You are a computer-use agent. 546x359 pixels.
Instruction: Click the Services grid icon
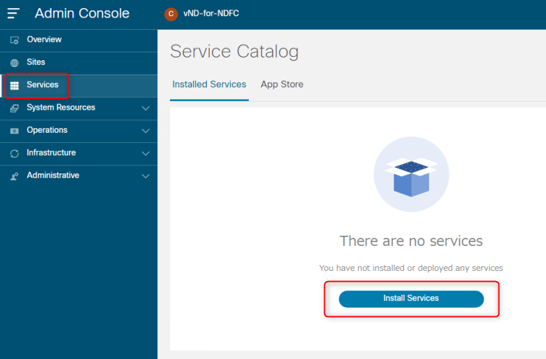coord(14,85)
